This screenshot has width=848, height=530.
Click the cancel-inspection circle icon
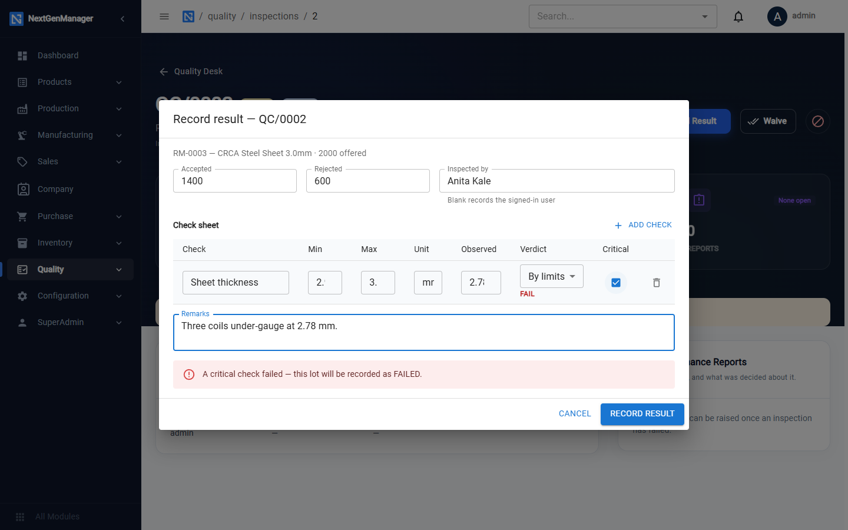[818, 121]
